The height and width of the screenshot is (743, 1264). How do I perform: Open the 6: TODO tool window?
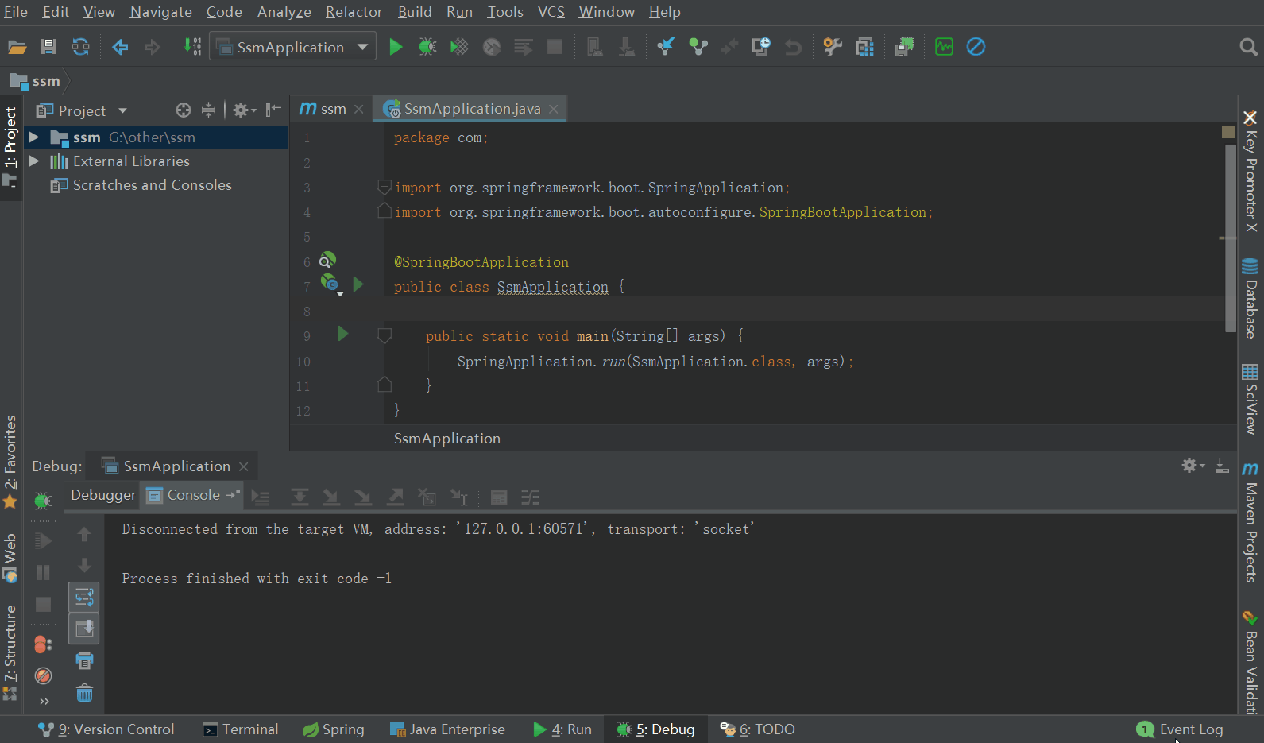757,729
